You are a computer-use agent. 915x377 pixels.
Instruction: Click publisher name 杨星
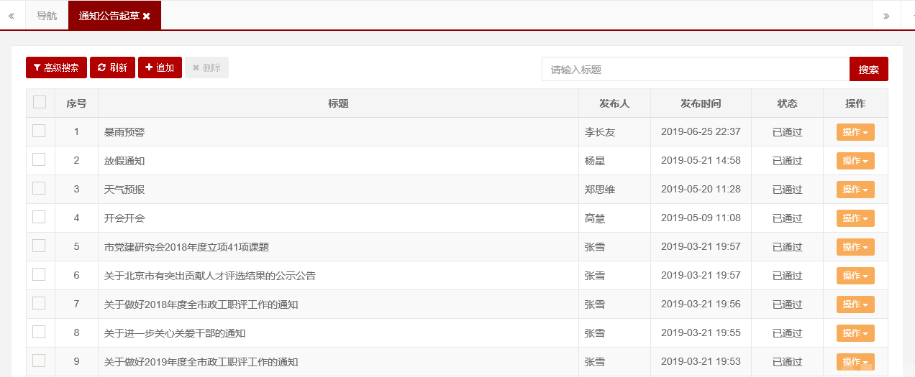595,161
